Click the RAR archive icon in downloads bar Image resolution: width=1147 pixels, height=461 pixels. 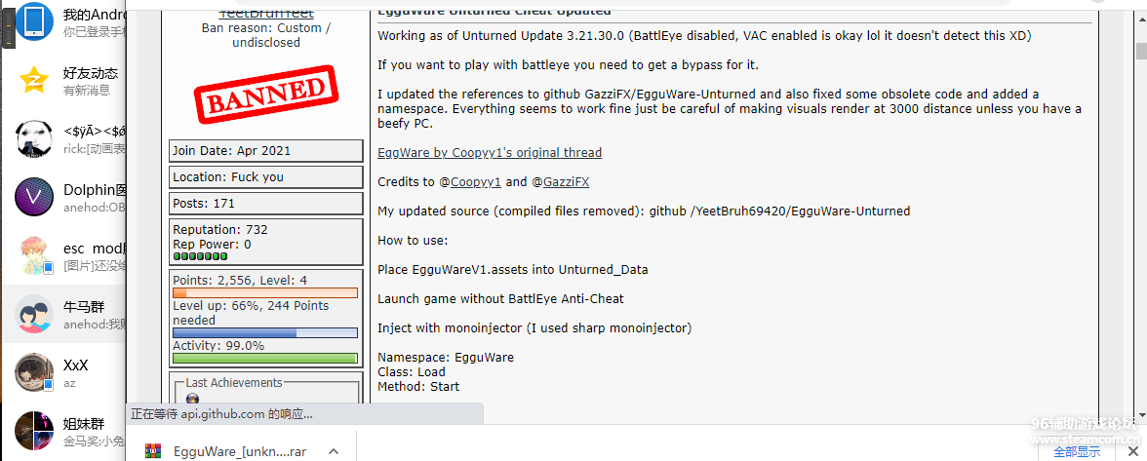pyautogui.click(x=153, y=451)
